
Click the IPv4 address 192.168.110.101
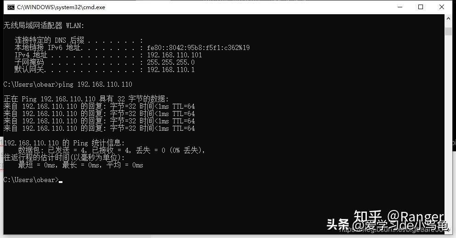pos(174,55)
